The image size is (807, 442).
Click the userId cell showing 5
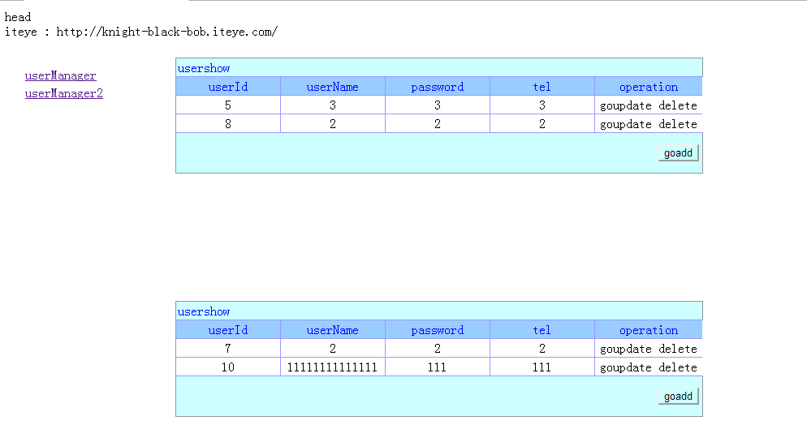228,105
